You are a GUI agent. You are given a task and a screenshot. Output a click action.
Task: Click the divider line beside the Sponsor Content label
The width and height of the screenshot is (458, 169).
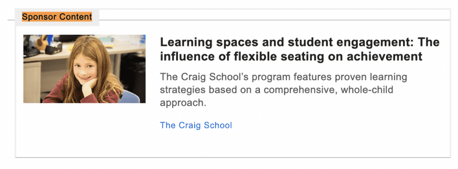click(275, 20)
